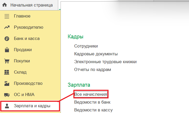The image size is (189, 113).
Task: Click the shopping bag icon for Продажи
Action: [x=7, y=50]
